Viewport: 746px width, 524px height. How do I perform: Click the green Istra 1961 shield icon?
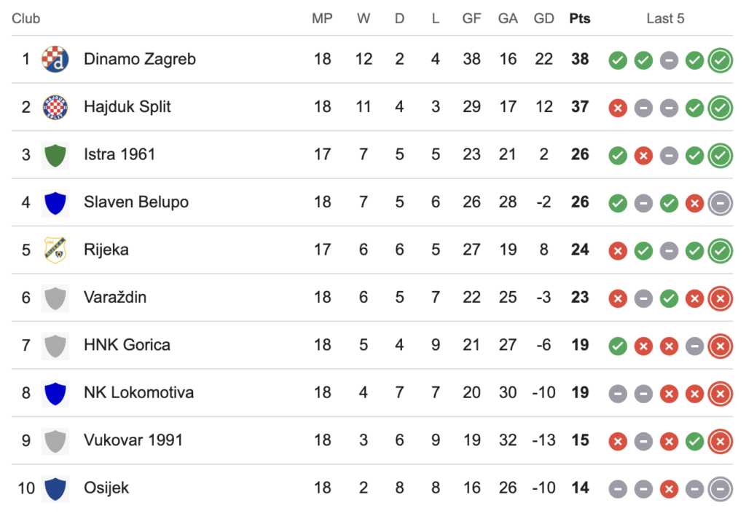pos(55,154)
